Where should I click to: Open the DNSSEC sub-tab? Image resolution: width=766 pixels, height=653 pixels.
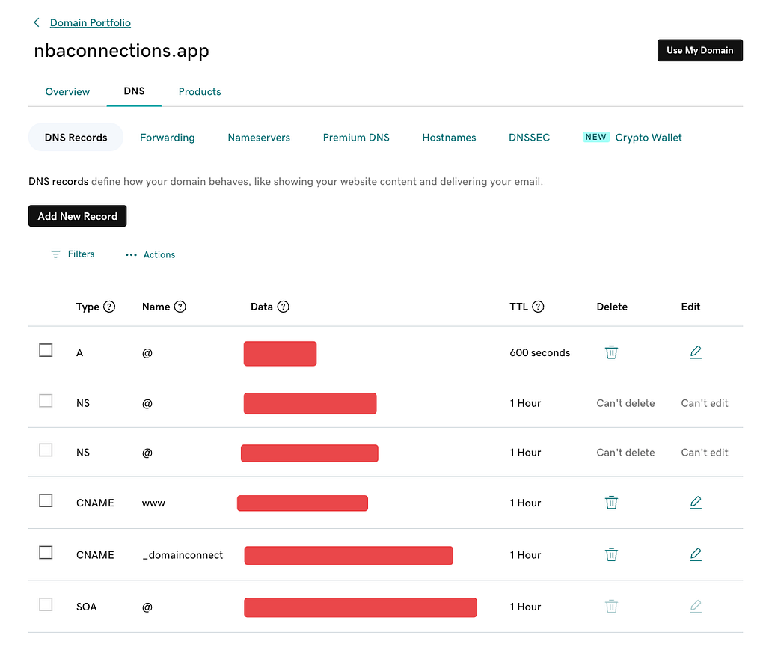pyautogui.click(x=529, y=138)
